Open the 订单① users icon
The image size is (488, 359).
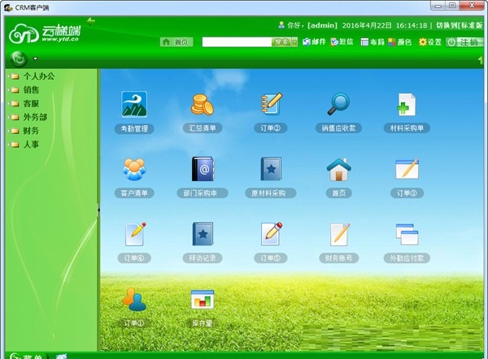pos(134,300)
